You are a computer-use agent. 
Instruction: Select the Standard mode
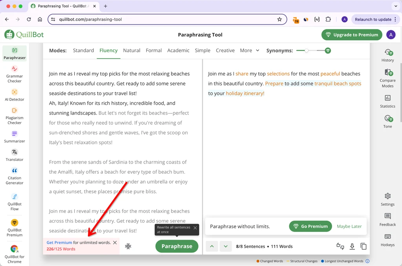point(83,51)
